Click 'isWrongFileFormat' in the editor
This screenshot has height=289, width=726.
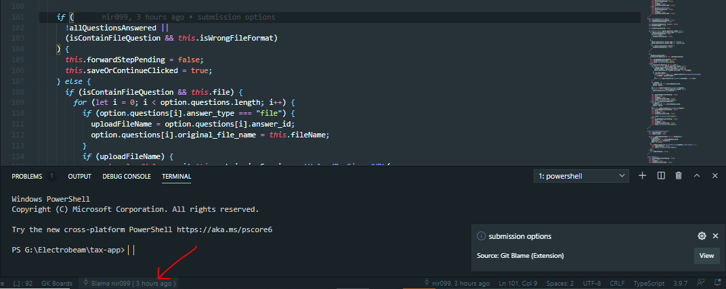pos(236,39)
